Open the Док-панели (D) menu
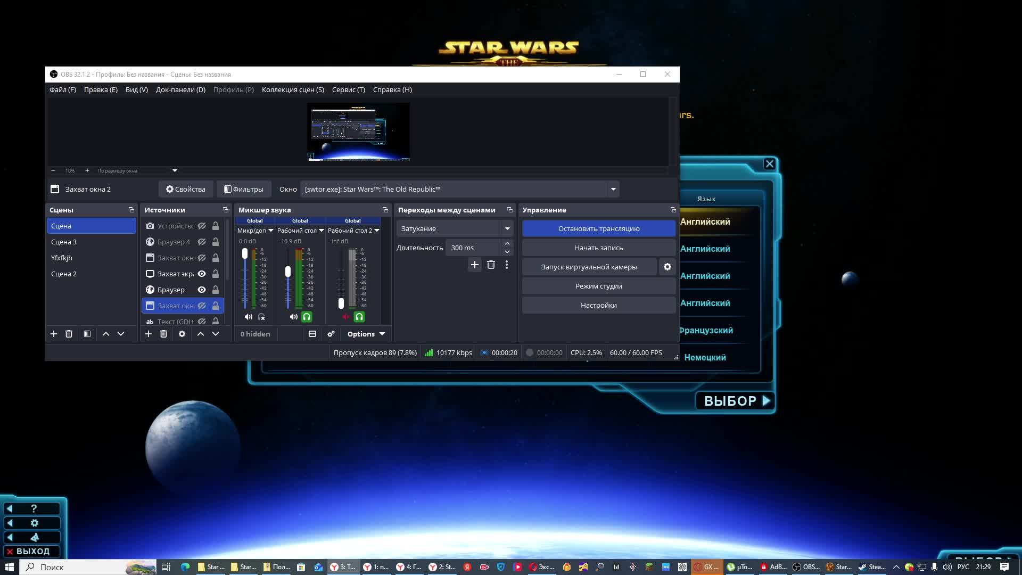The width and height of the screenshot is (1022, 575). 180,89
